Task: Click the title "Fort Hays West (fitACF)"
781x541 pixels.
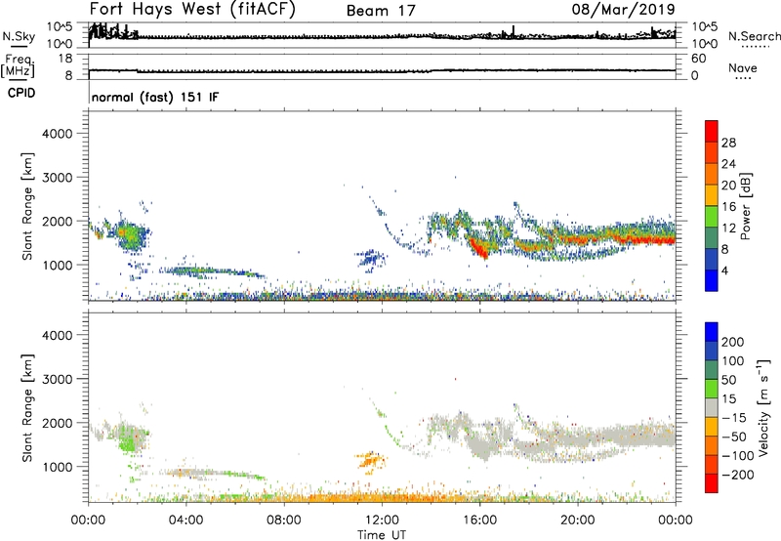Action: click(x=192, y=10)
